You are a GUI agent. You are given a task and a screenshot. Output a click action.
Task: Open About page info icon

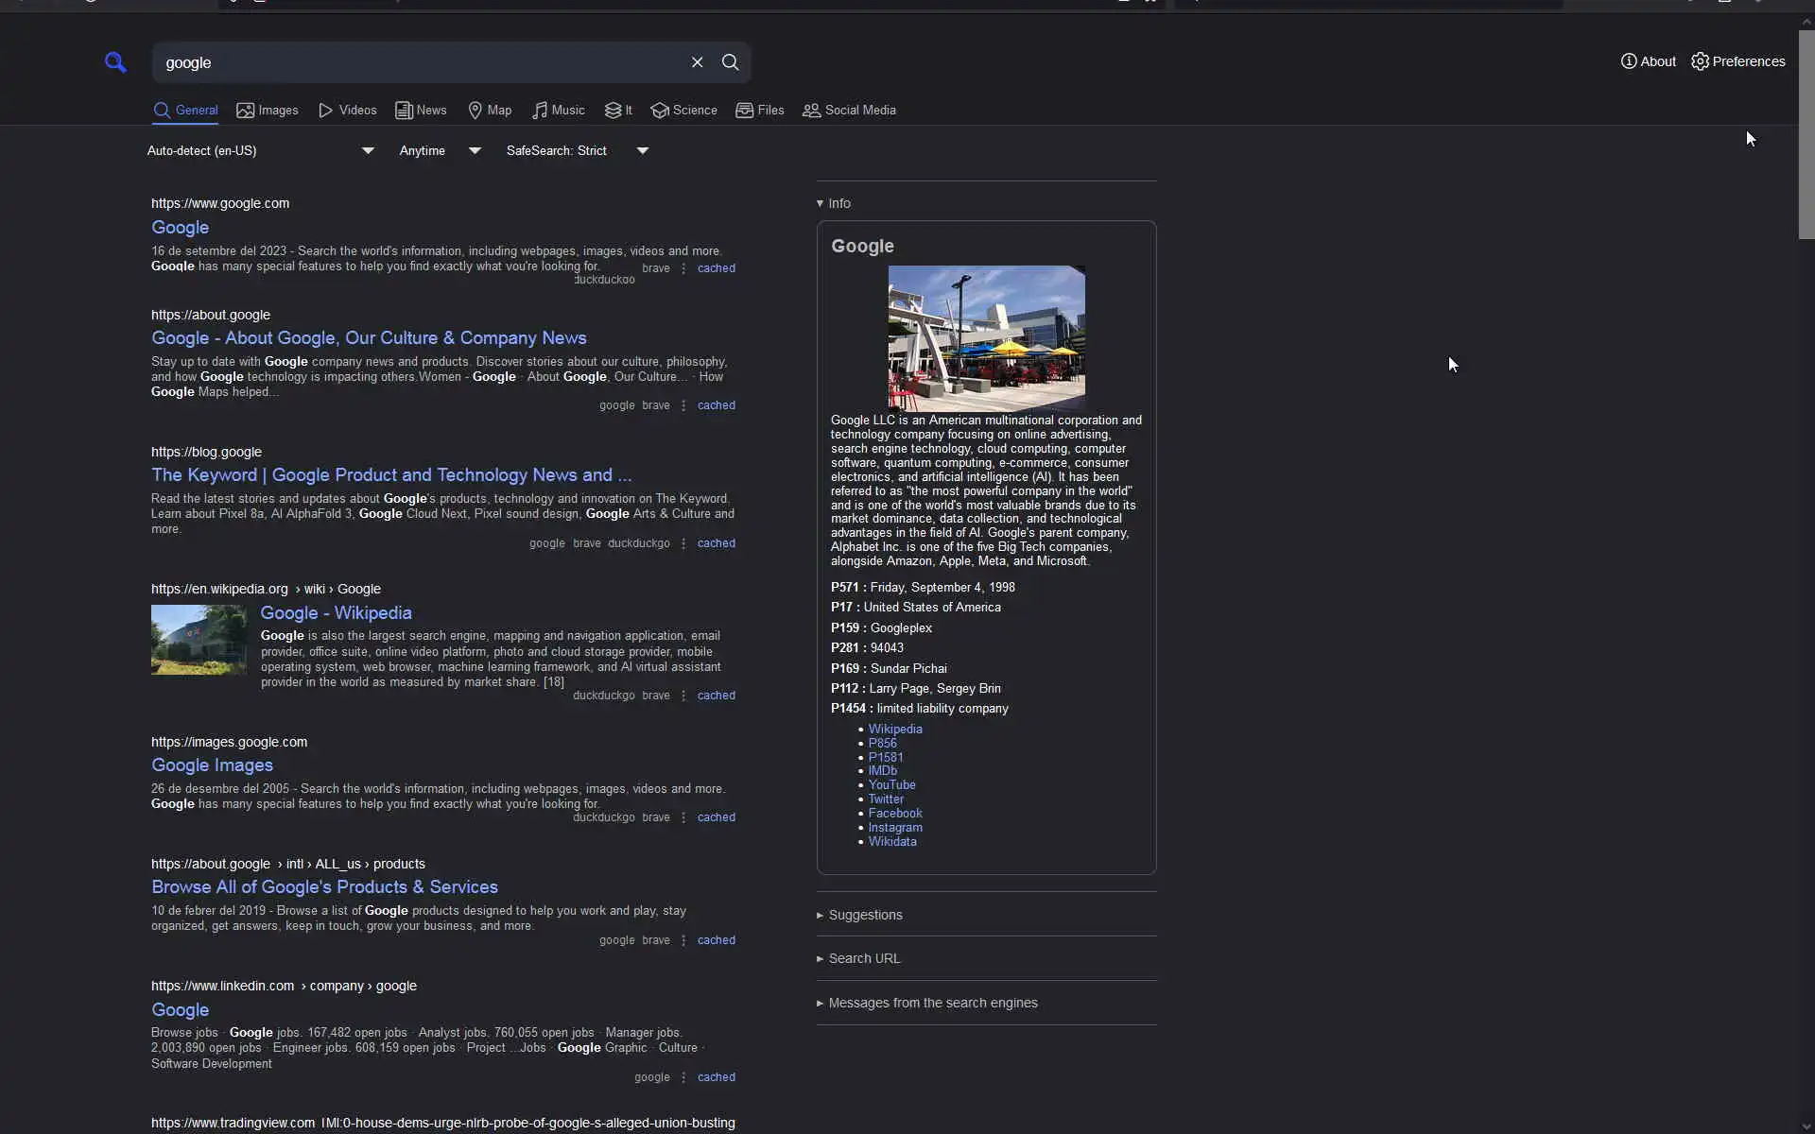(1629, 61)
